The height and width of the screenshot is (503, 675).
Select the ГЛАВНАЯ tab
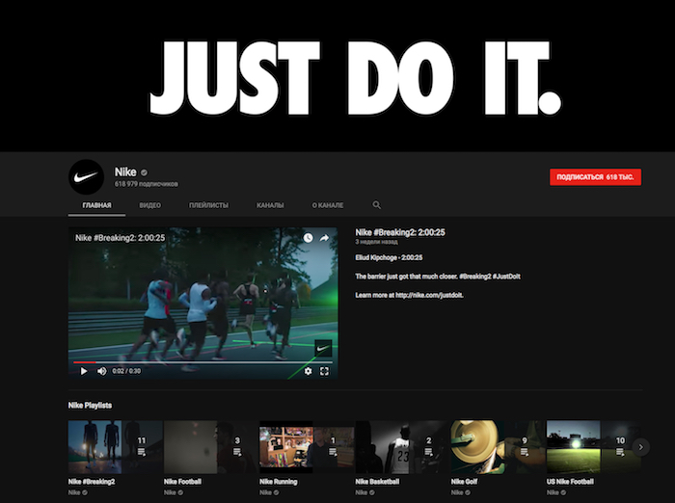coord(96,205)
